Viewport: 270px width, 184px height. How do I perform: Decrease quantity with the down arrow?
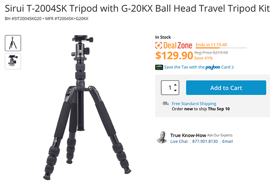tap(175, 90)
